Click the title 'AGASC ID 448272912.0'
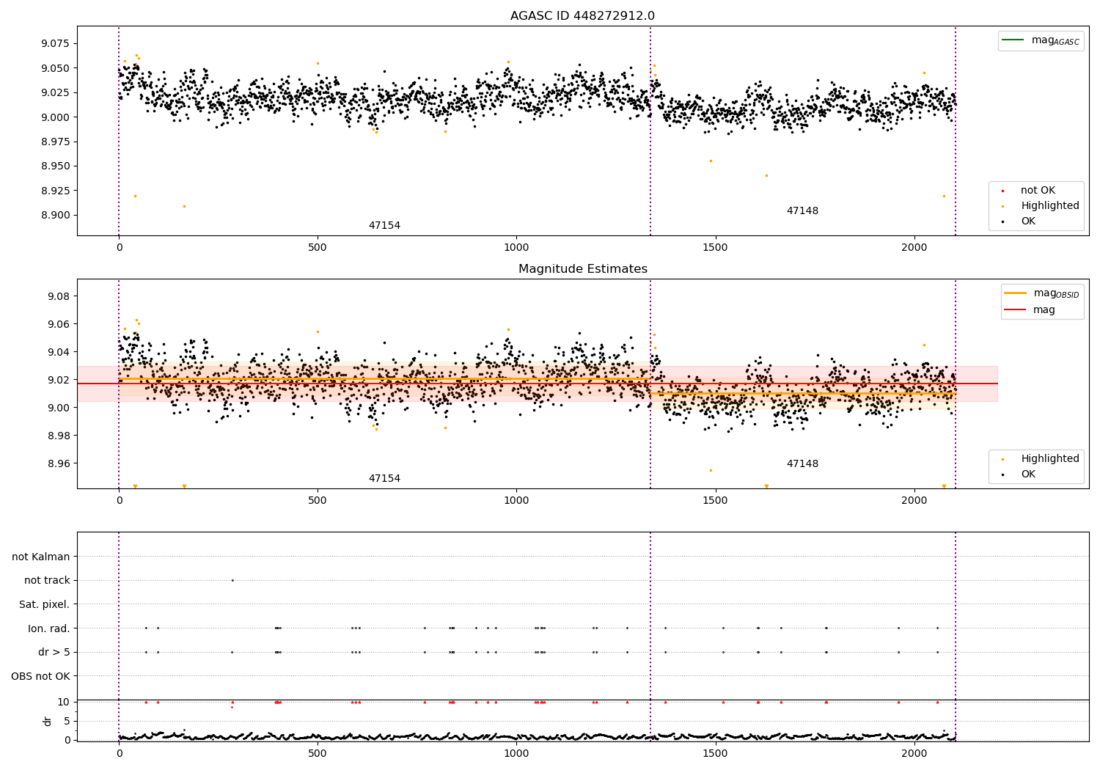Viewport: 1100px width, 770px height. [582, 16]
